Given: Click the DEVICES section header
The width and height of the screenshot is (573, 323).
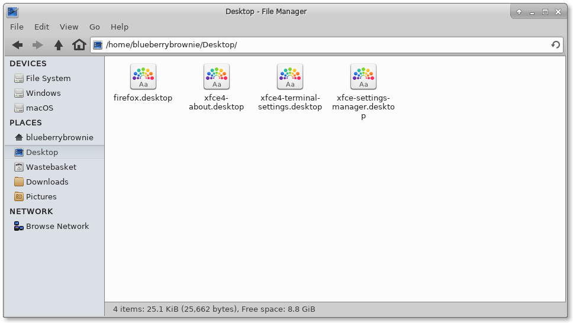Looking at the screenshot, I should (x=28, y=63).
